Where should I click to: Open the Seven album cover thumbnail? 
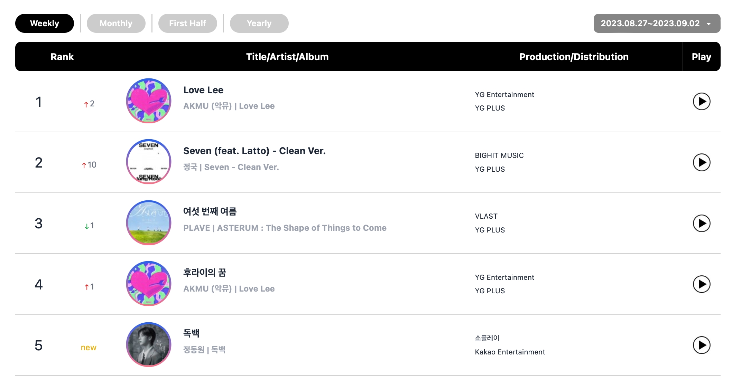tap(149, 162)
